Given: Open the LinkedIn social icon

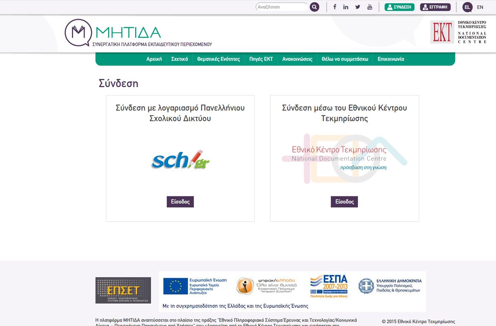Looking at the screenshot, I should click(x=346, y=7).
